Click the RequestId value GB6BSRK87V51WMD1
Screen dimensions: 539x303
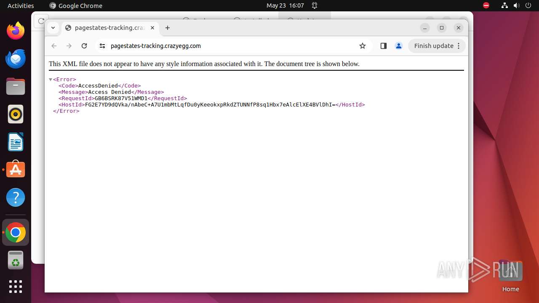tap(121, 98)
